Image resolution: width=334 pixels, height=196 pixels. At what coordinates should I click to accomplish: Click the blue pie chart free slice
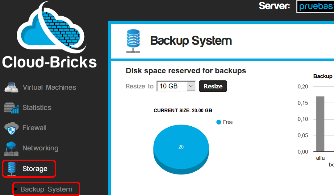(x=181, y=147)
